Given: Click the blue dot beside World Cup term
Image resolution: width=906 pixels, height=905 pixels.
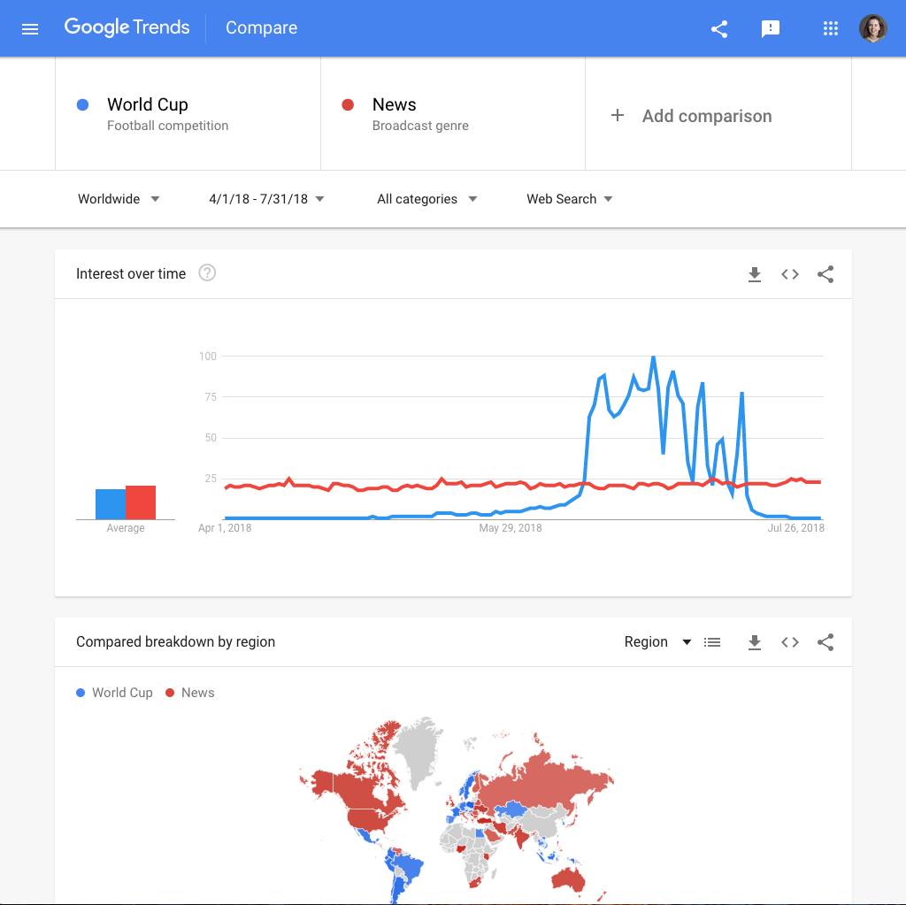Looking at the screenshot, I should click(82, 104).
